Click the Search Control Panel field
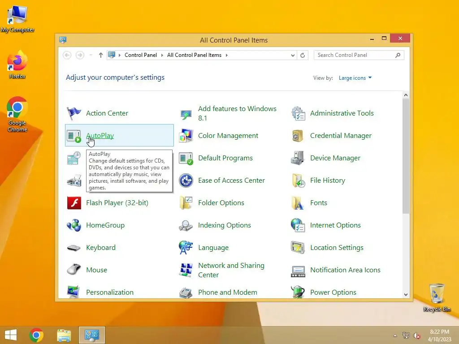 [x=355, y=55]
